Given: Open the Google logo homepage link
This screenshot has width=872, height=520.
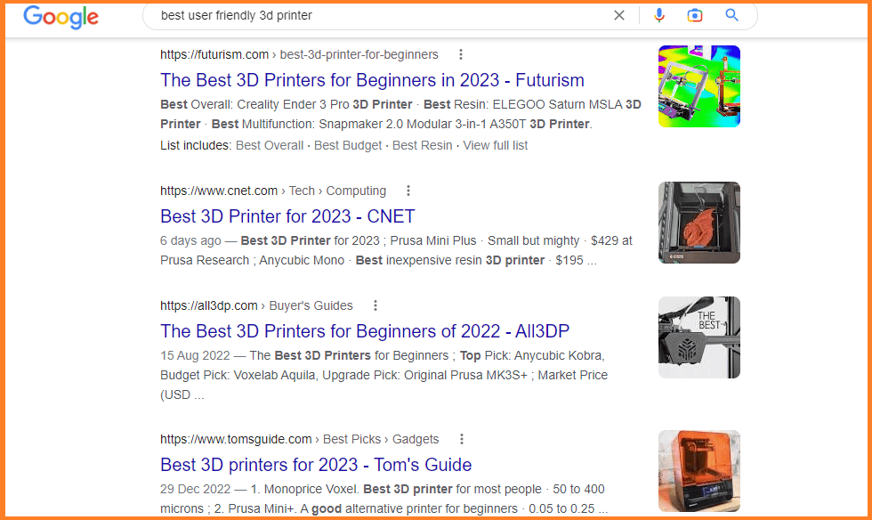Looking at the screenshot, I should [61, 17].
